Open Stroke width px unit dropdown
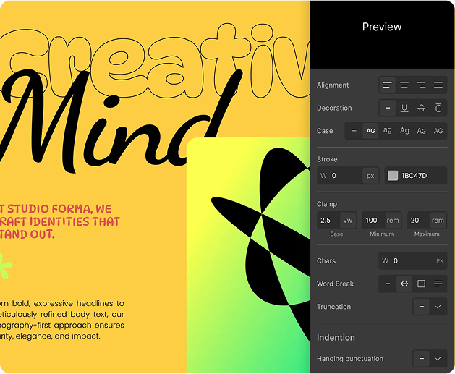The height and width of the screenshot is (374, 455). click(x=370, y=176)
